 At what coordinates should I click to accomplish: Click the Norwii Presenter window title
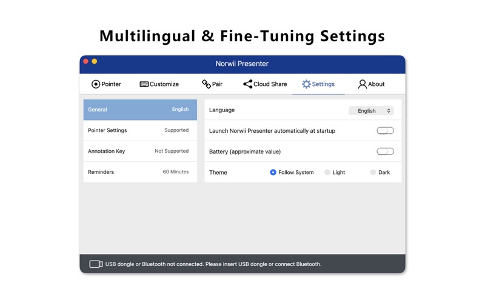tap(242, 64)
